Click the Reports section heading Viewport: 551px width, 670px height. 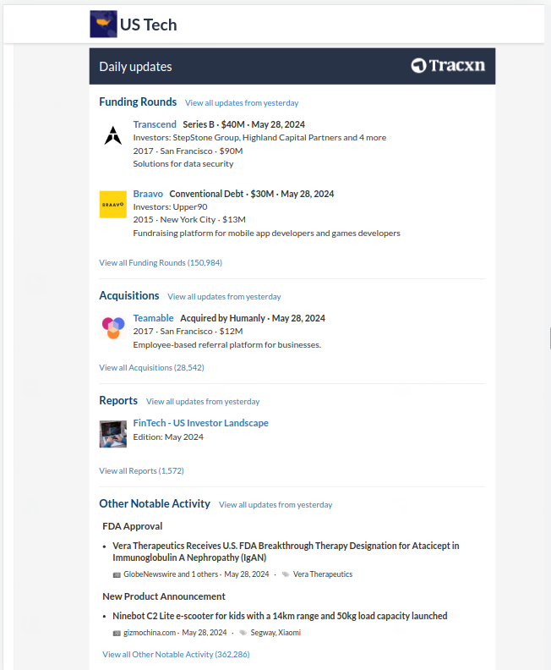(x=118, y=400)
